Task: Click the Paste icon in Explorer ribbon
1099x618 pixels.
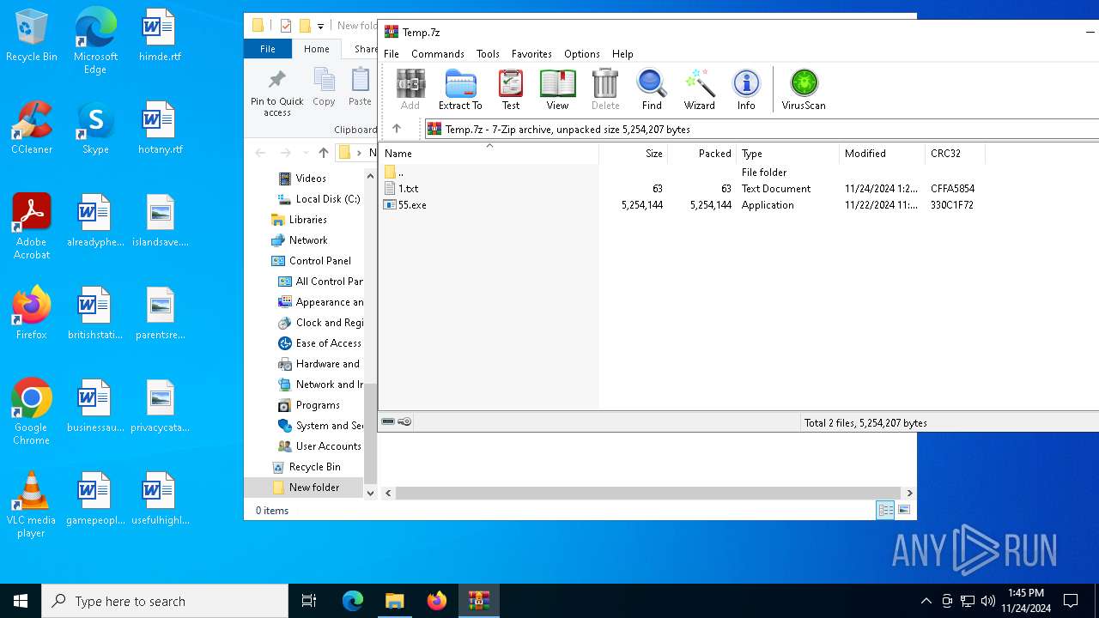Action: click(x=360, y=88)
